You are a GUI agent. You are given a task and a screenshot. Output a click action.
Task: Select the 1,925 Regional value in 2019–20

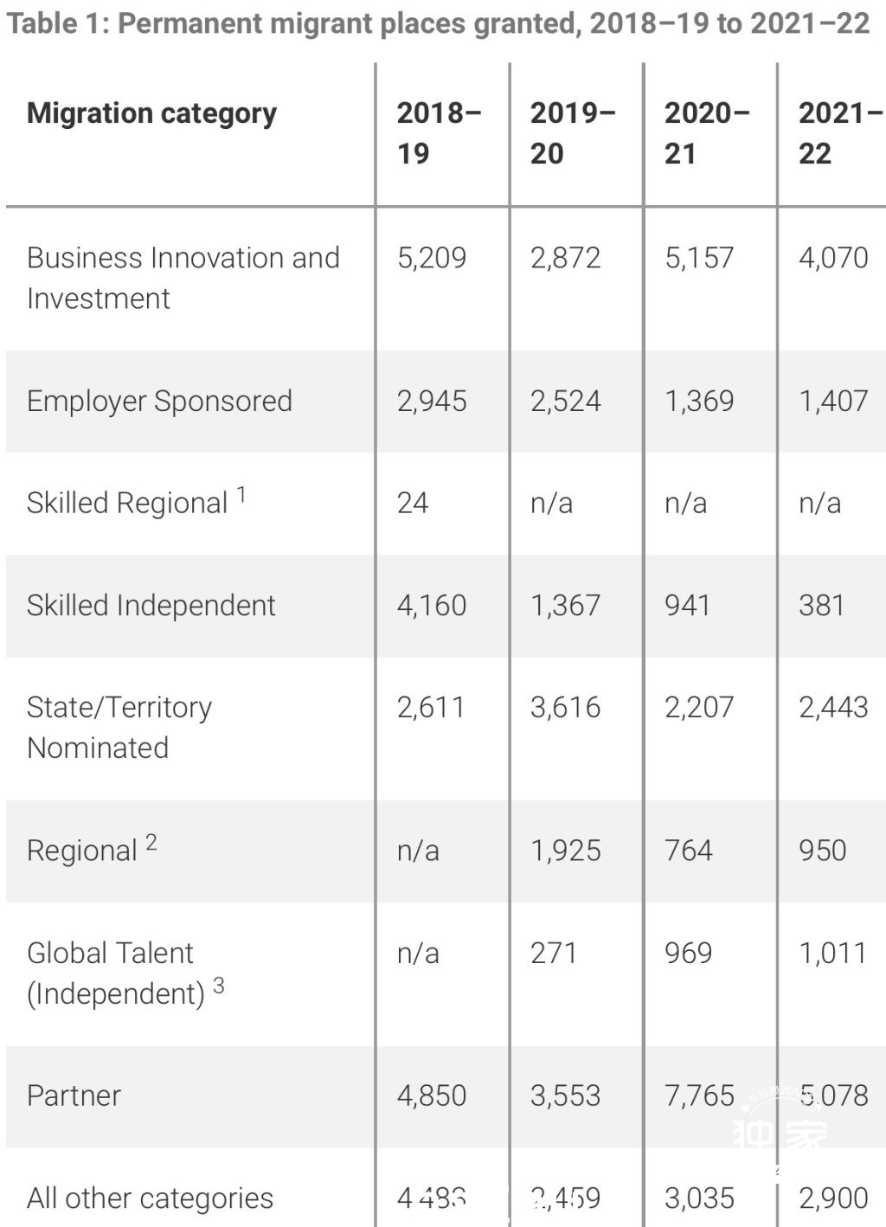[566, 851]
